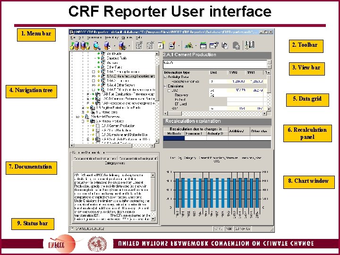Click the database with clock toolbar icon

(x=122, y=45)
